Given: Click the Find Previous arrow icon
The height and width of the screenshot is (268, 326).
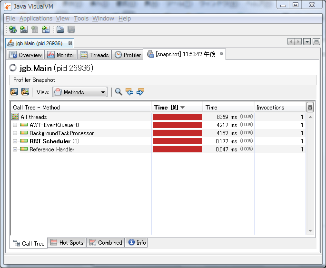Looking at the screenshot, I should point(129,92).
